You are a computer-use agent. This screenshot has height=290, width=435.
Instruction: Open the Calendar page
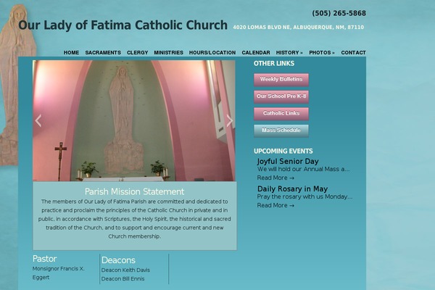256,52
